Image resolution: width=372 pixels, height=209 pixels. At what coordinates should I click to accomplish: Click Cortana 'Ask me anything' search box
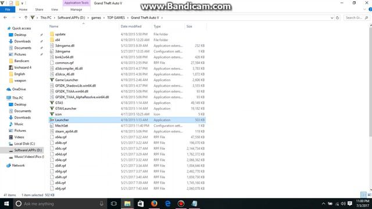coord(60,204)
